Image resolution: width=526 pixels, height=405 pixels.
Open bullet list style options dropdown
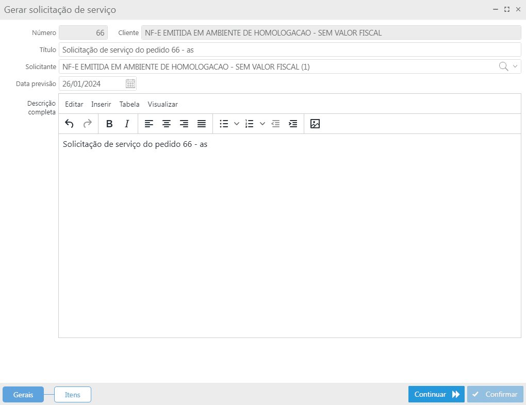(237, 124)
